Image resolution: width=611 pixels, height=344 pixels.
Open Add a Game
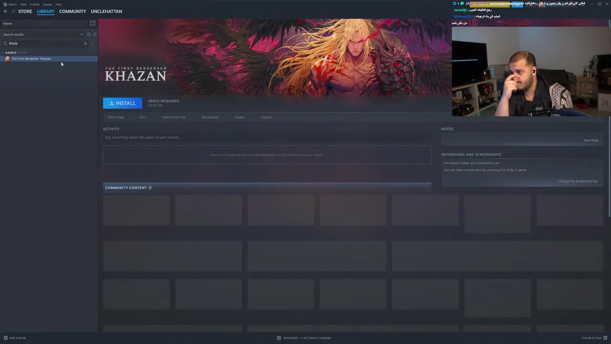point(15,338)
